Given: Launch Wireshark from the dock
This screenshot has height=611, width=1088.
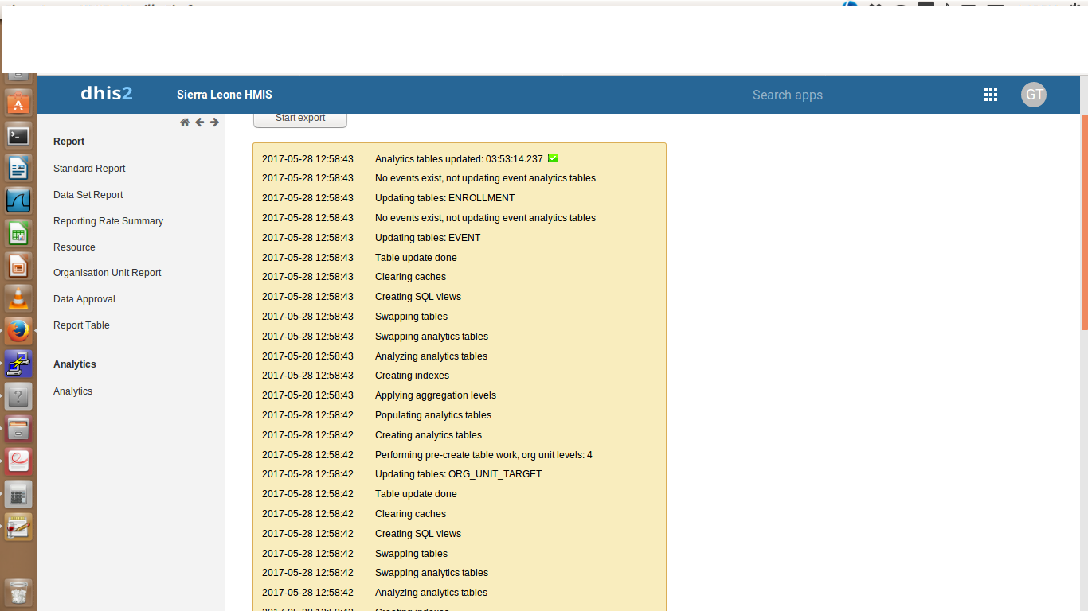Looking at the screenshot, I should (x=18, y=200).
